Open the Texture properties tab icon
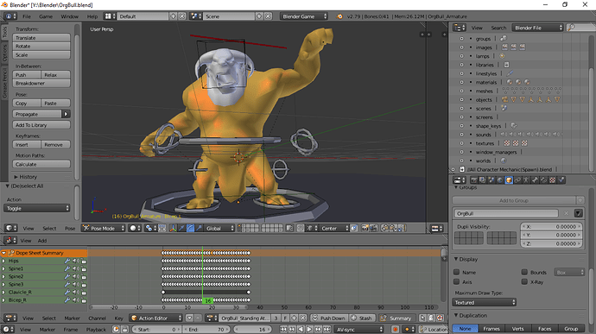Screen dimensions: 596x334 (552, 180)
